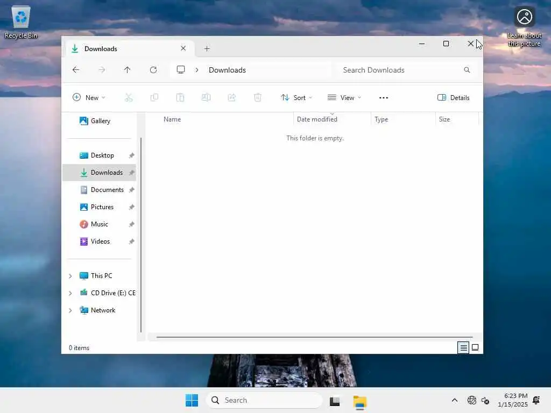Click the pin icon beside Music
The width and height of the screenshot is (551, 413).
pyautogui.click(x=131, y=224)
